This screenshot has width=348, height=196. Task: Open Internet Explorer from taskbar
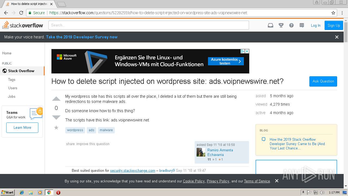pyautogui.click(x=22, y=192)
